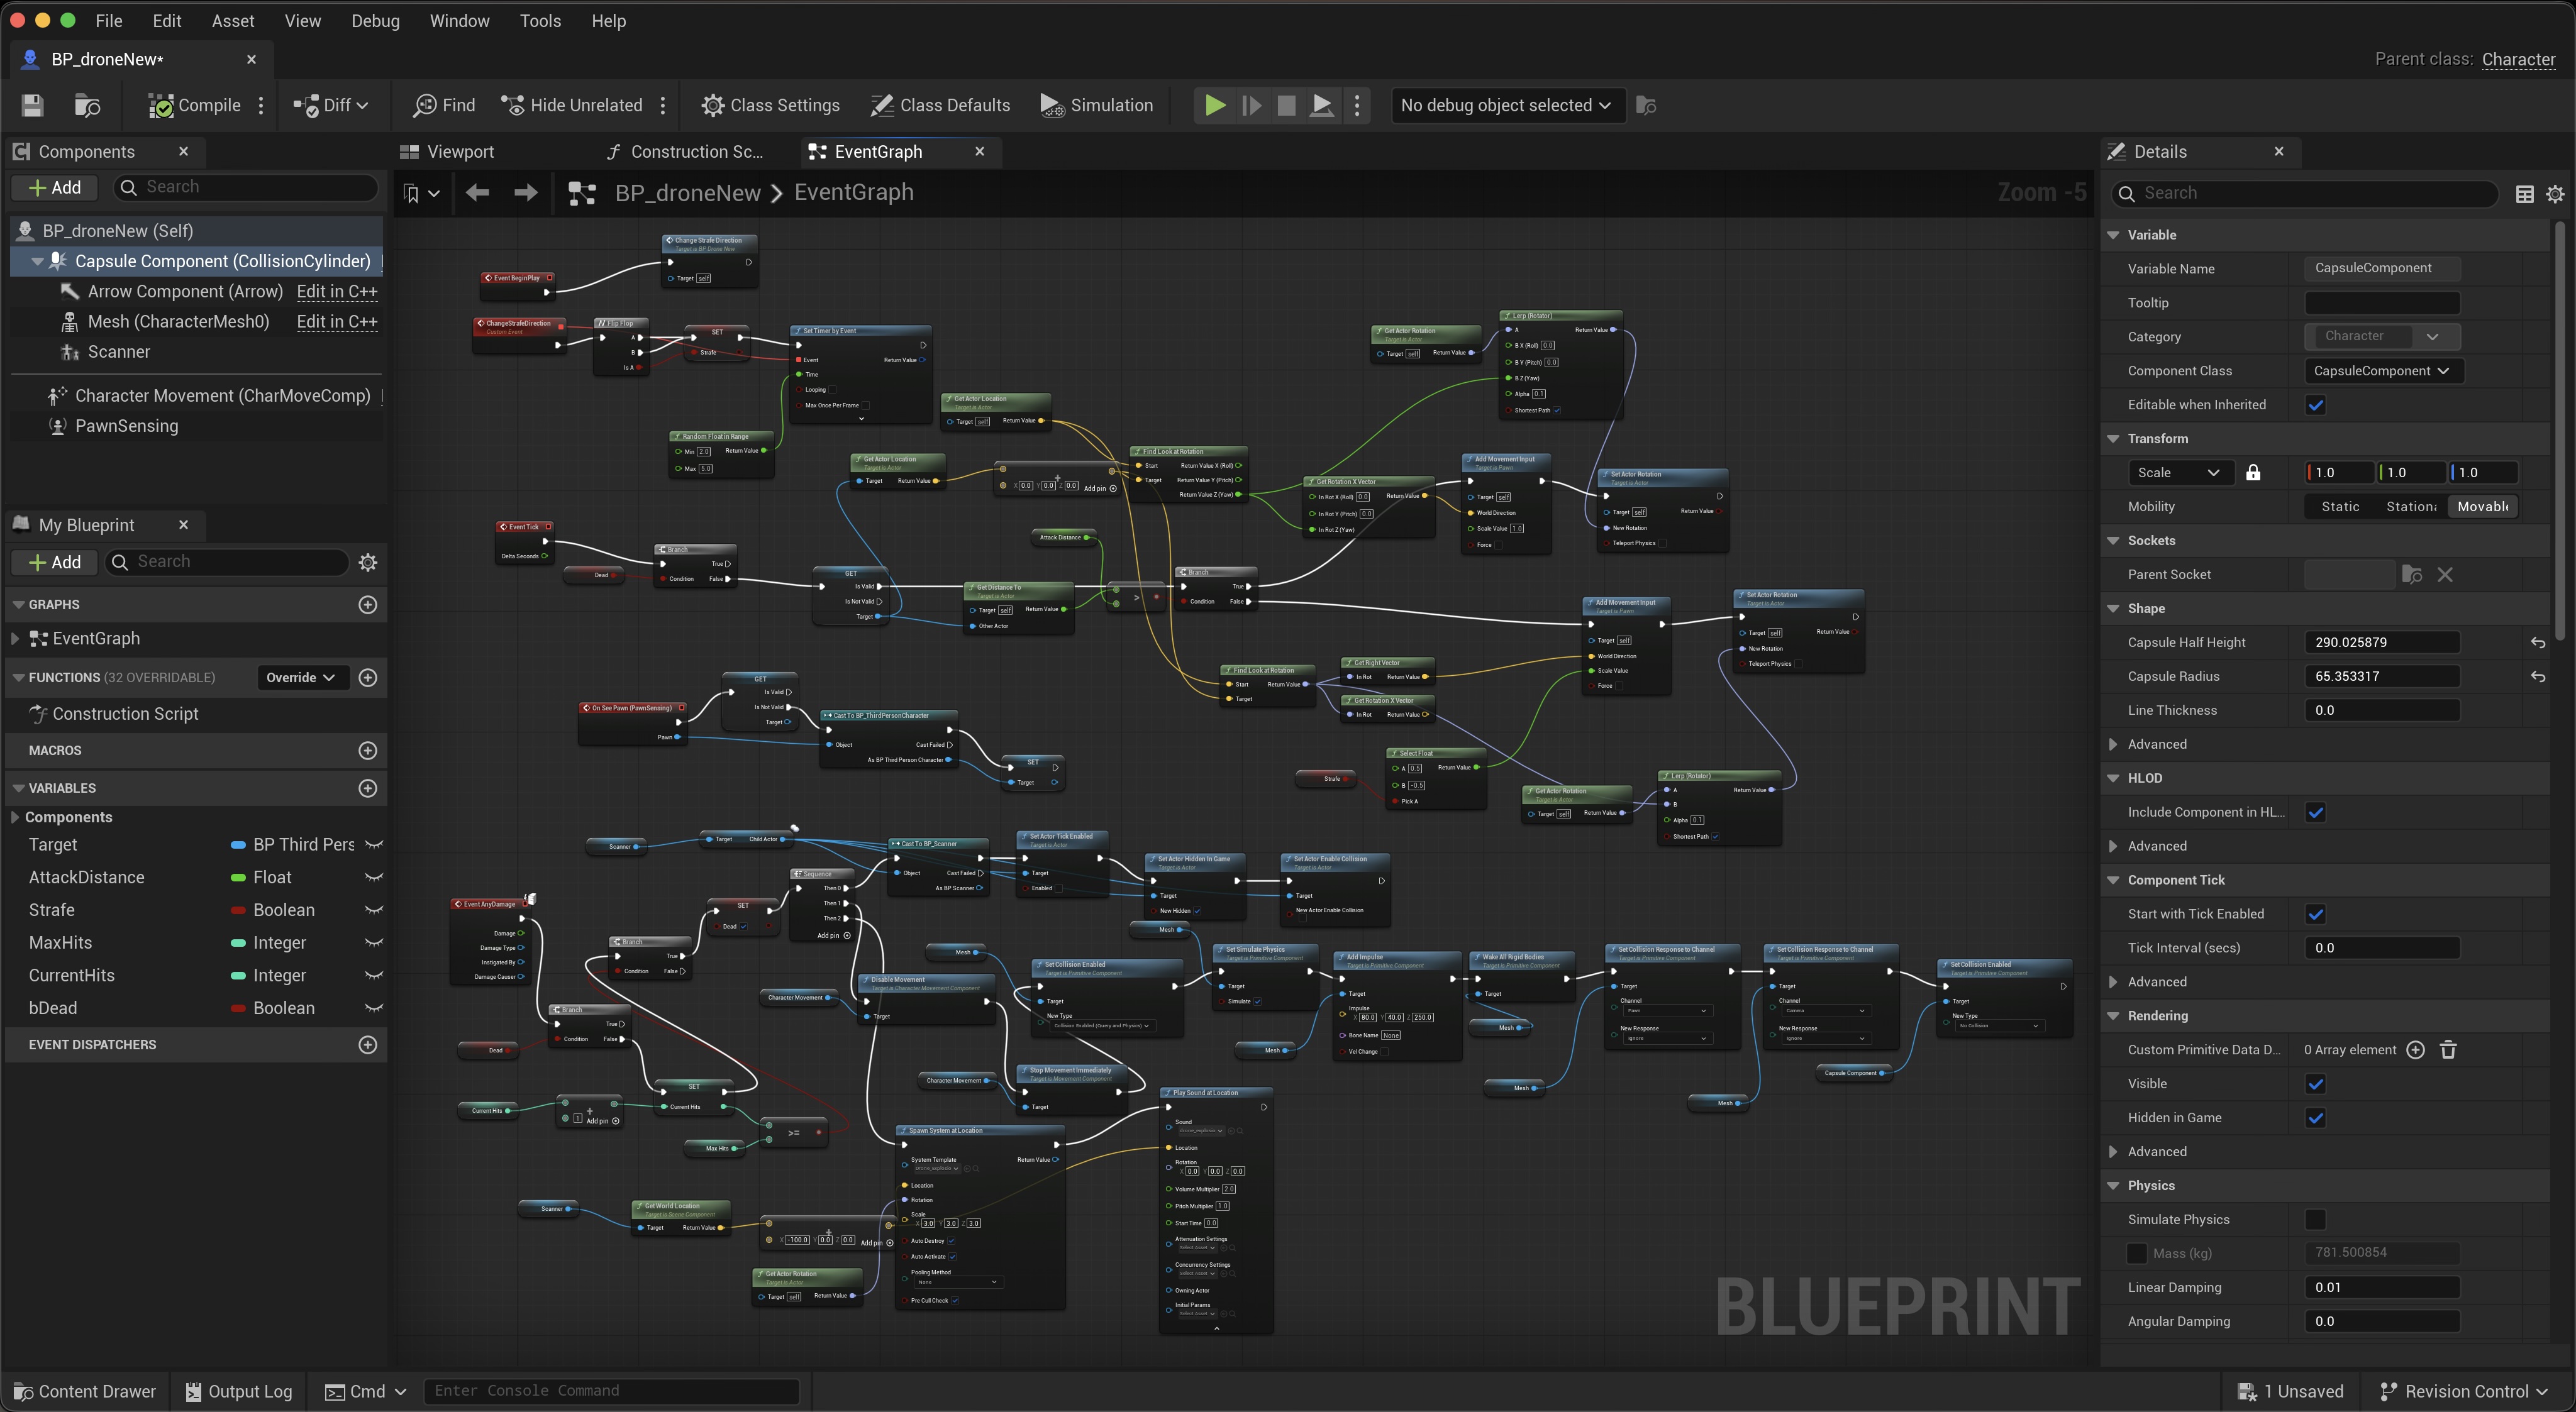The height and width of the screenshot is (1412, 2576).
Task: Open the Tools menu
Action: 540,21
